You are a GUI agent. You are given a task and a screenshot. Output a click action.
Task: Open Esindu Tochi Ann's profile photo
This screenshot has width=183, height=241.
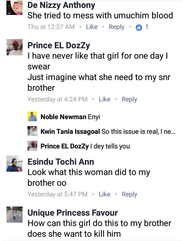point(14,165)
